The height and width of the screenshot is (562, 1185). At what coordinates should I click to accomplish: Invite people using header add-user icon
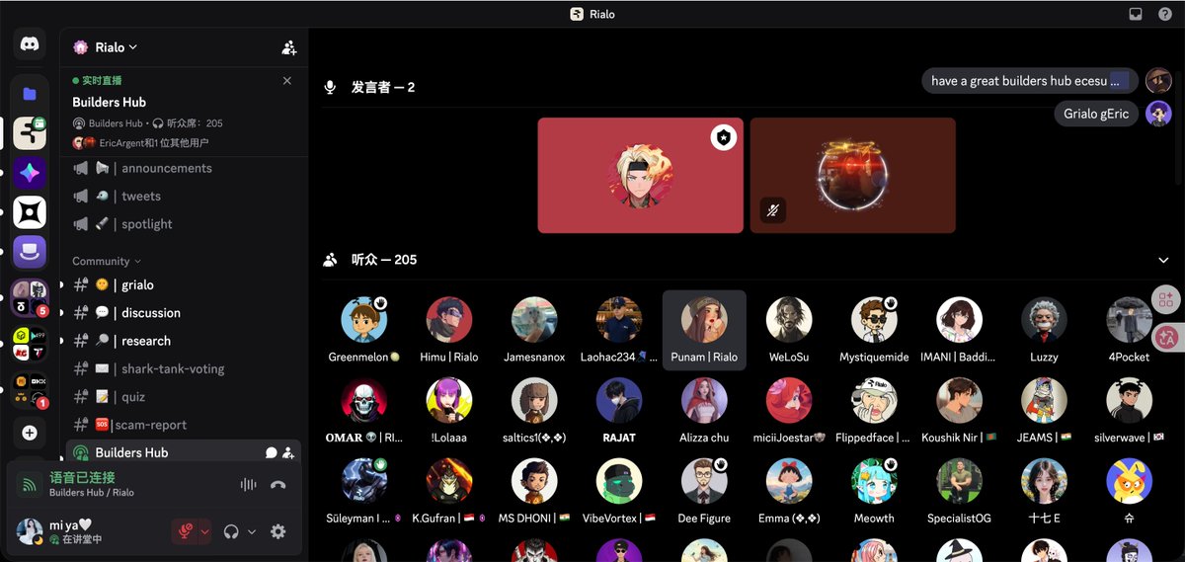point(288,47)
